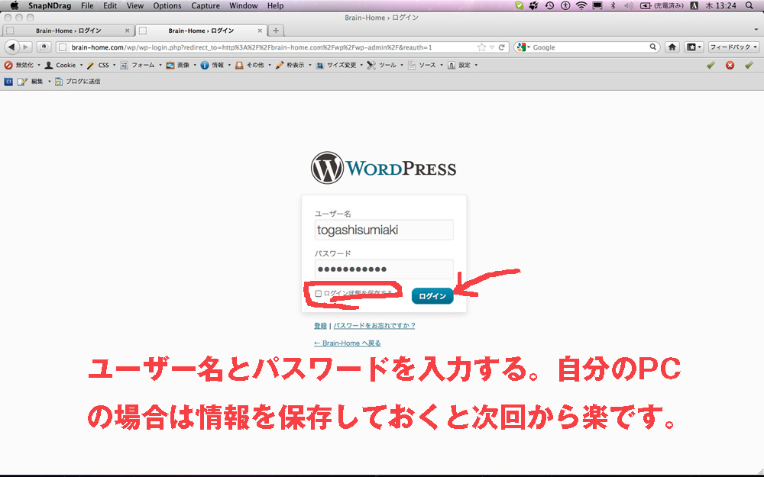
Task: Click the ブログに送信 toolbar button
Action: (x=77, y=82)
